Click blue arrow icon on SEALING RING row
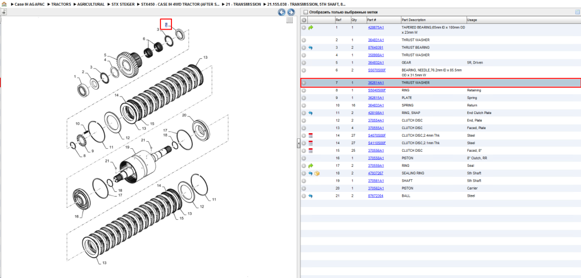This screenshot has height=278, width=581. pos(310,173)
